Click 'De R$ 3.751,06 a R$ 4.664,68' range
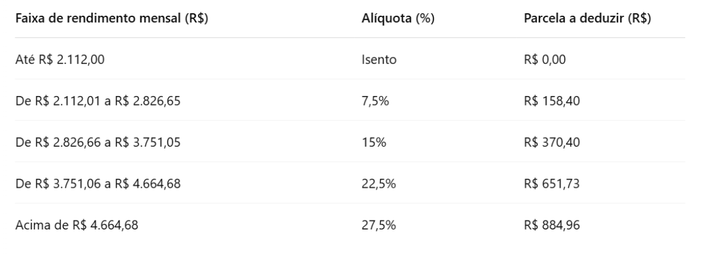701x256 pixels. [x=98, y=184]
